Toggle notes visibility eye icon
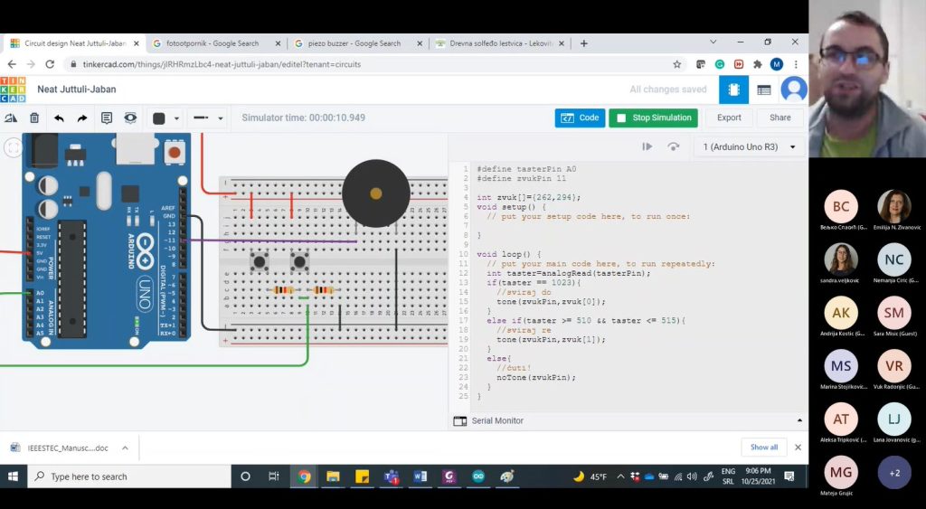Viewport: 926px width, 509px height. tap(130, 118)
